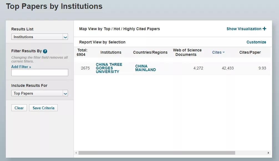Click the horizontal scrollbar left arrow
The image size is (279, 161).
(76, 153)
